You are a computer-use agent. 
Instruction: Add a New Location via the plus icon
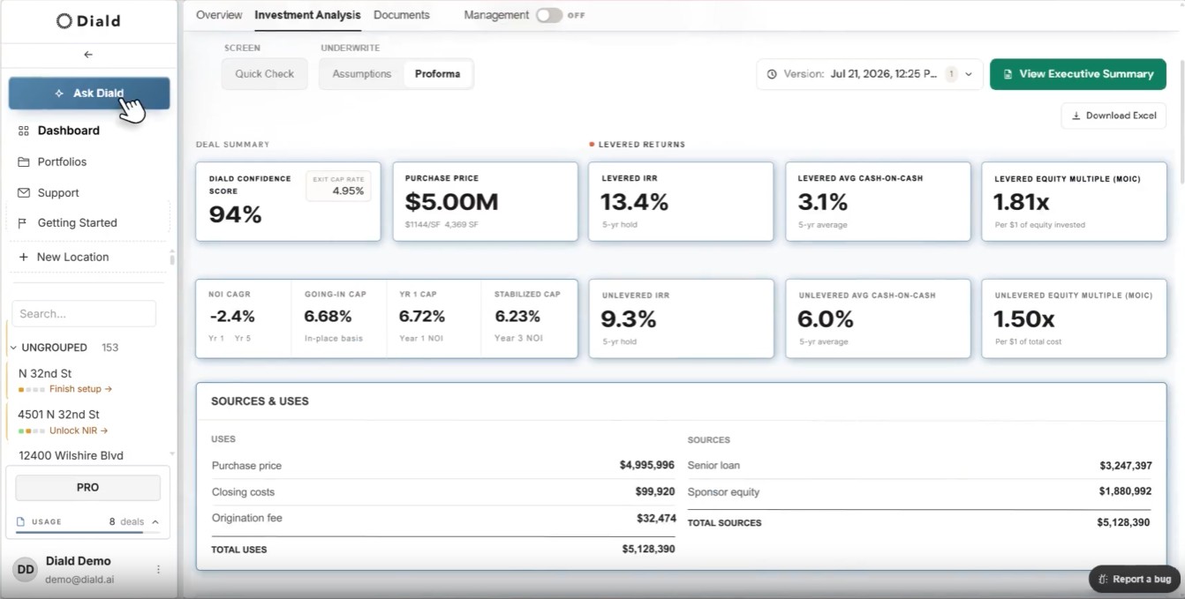click(24, 258)
